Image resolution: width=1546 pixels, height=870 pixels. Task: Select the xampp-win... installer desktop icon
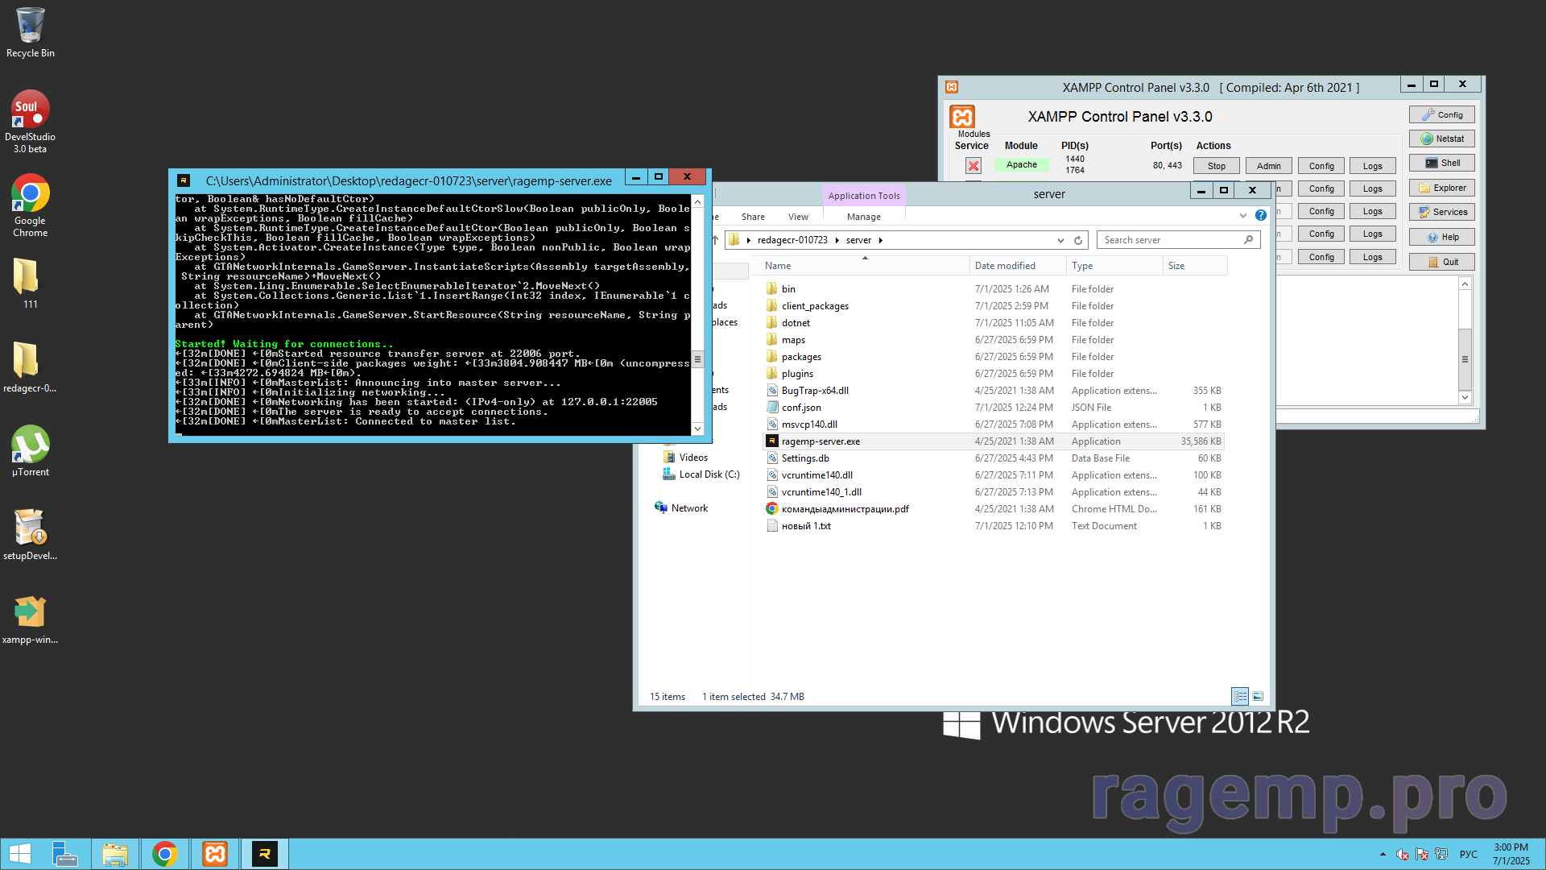point(30,618)
